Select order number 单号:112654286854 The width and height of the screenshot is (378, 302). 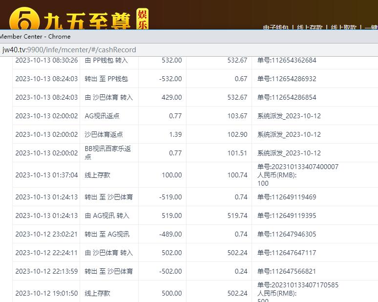click(287, 97)
